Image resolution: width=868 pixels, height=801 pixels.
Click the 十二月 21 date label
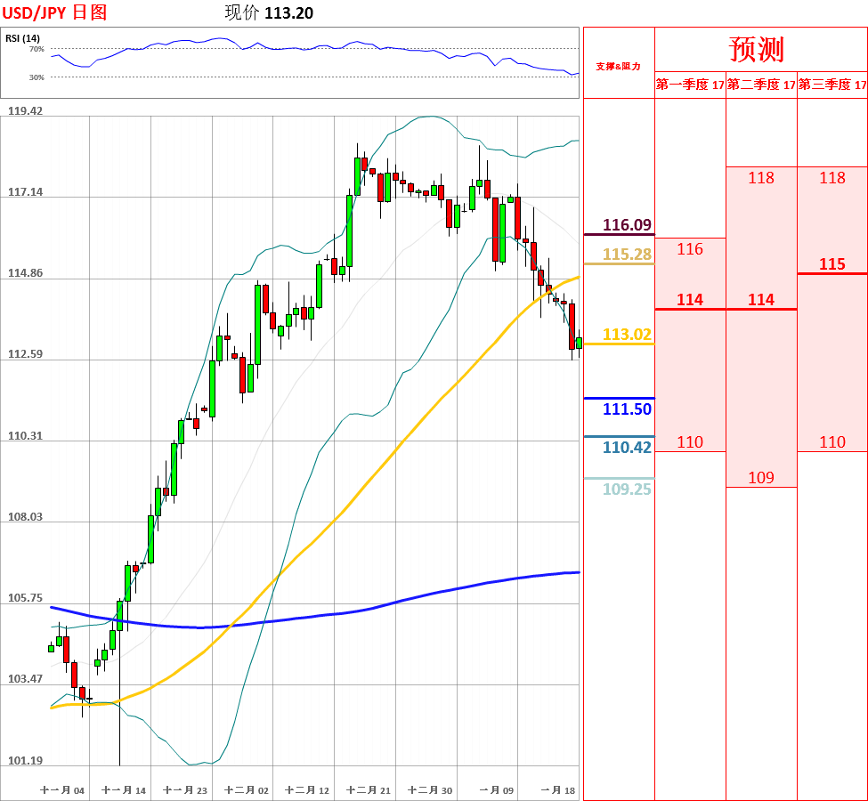pyautogui.click(x=369, y=790)
